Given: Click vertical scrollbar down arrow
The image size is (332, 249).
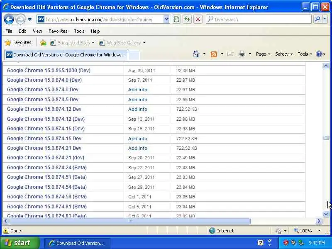Looking at the screenshot, I should (326, 214).
